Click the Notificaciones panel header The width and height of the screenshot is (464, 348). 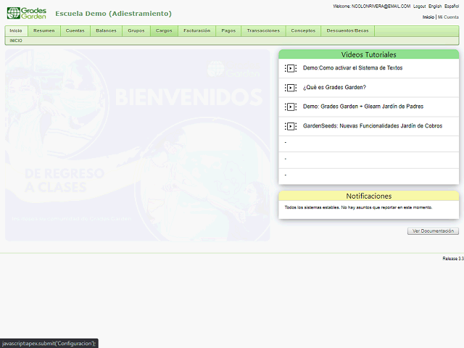[x=369, y=196]
